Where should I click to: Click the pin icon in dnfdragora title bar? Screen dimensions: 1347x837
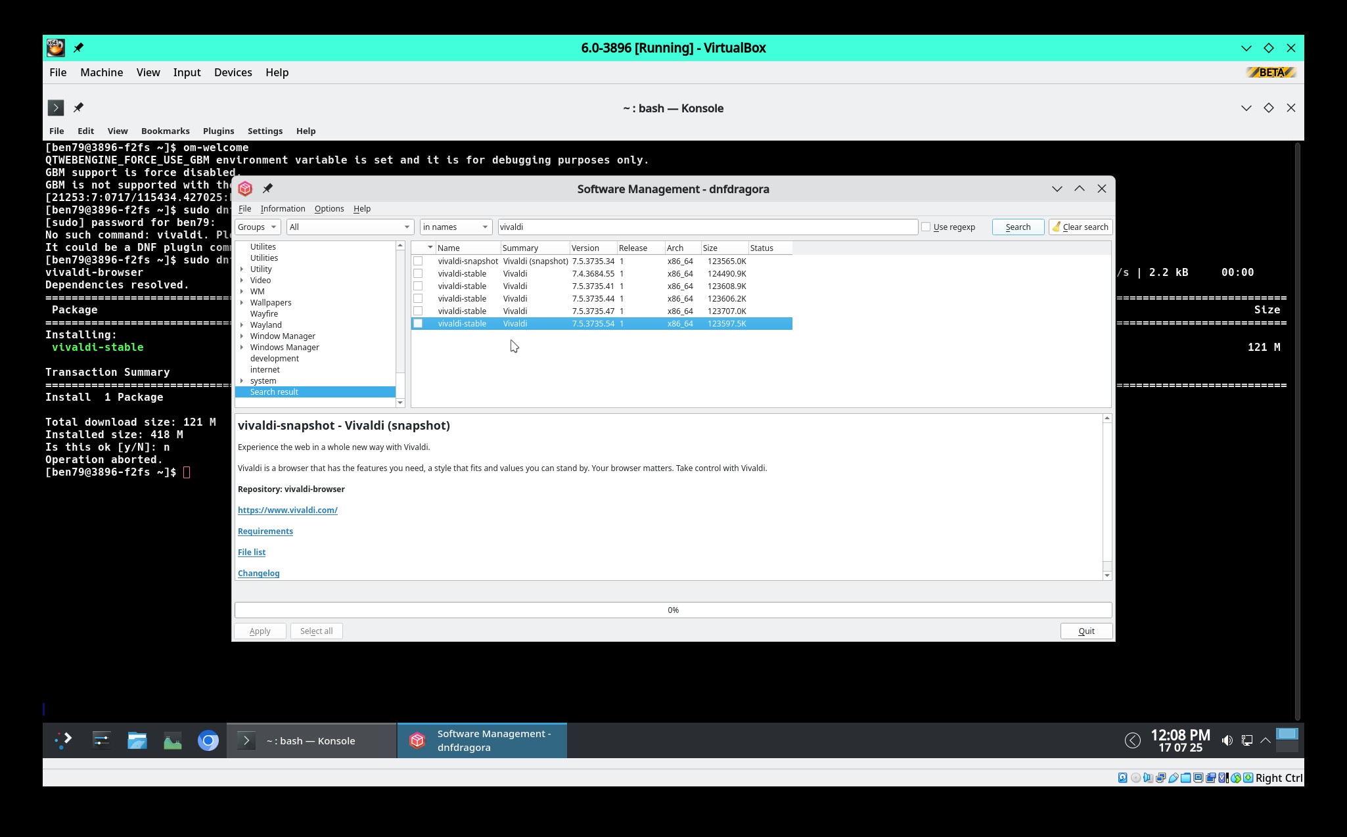(267, 189)
